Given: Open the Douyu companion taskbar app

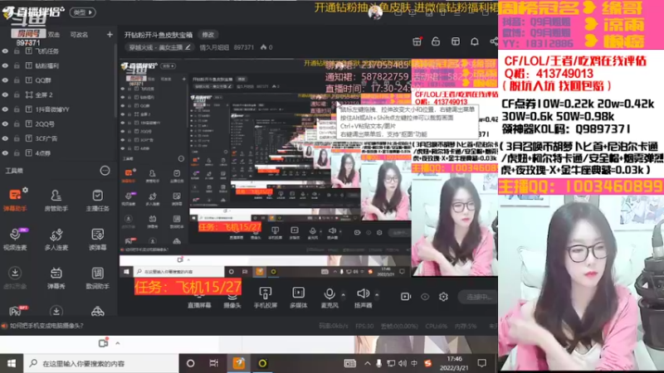Looking at the screenshot, I should pos(239,363).
